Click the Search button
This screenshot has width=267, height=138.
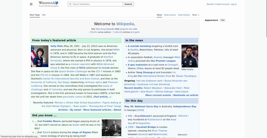[128, 4]
